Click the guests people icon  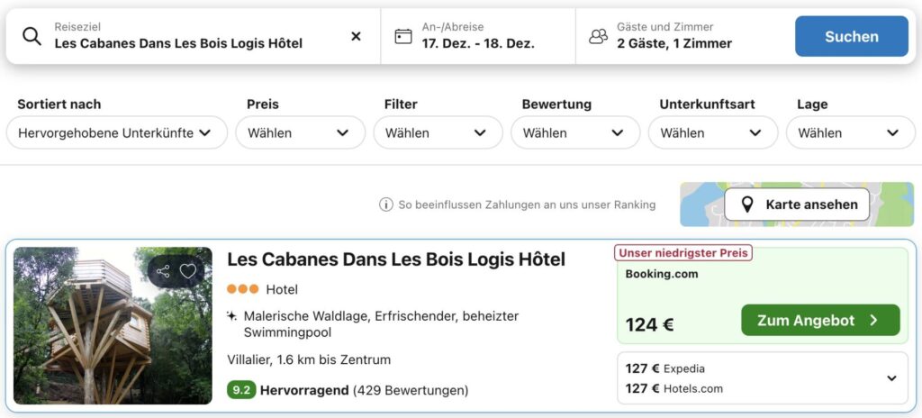[598, 36]
